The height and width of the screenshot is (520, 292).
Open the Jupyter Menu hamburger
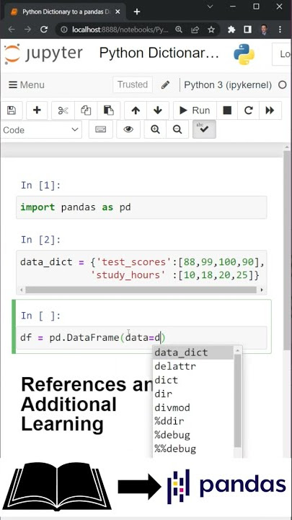(x=27, y=85)
